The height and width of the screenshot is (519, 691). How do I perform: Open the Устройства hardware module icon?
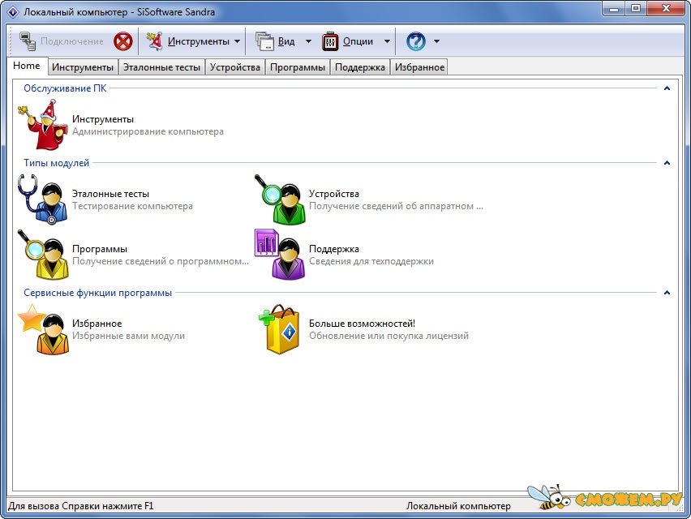point(277,199)
